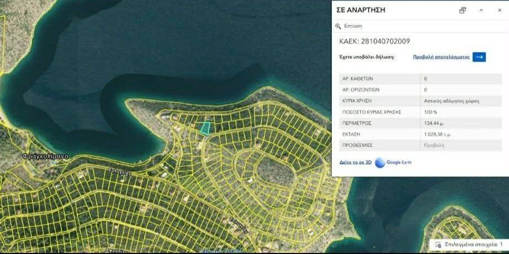Click the selected elements list icon
The height and width of the screenshot is (254, 509).
tap(438, 244)
